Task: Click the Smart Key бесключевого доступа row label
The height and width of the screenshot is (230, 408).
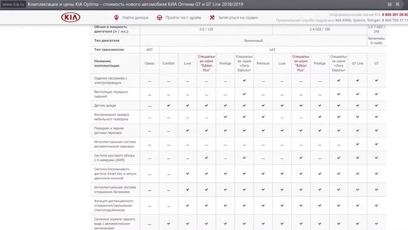Action: tap(115, 173)
